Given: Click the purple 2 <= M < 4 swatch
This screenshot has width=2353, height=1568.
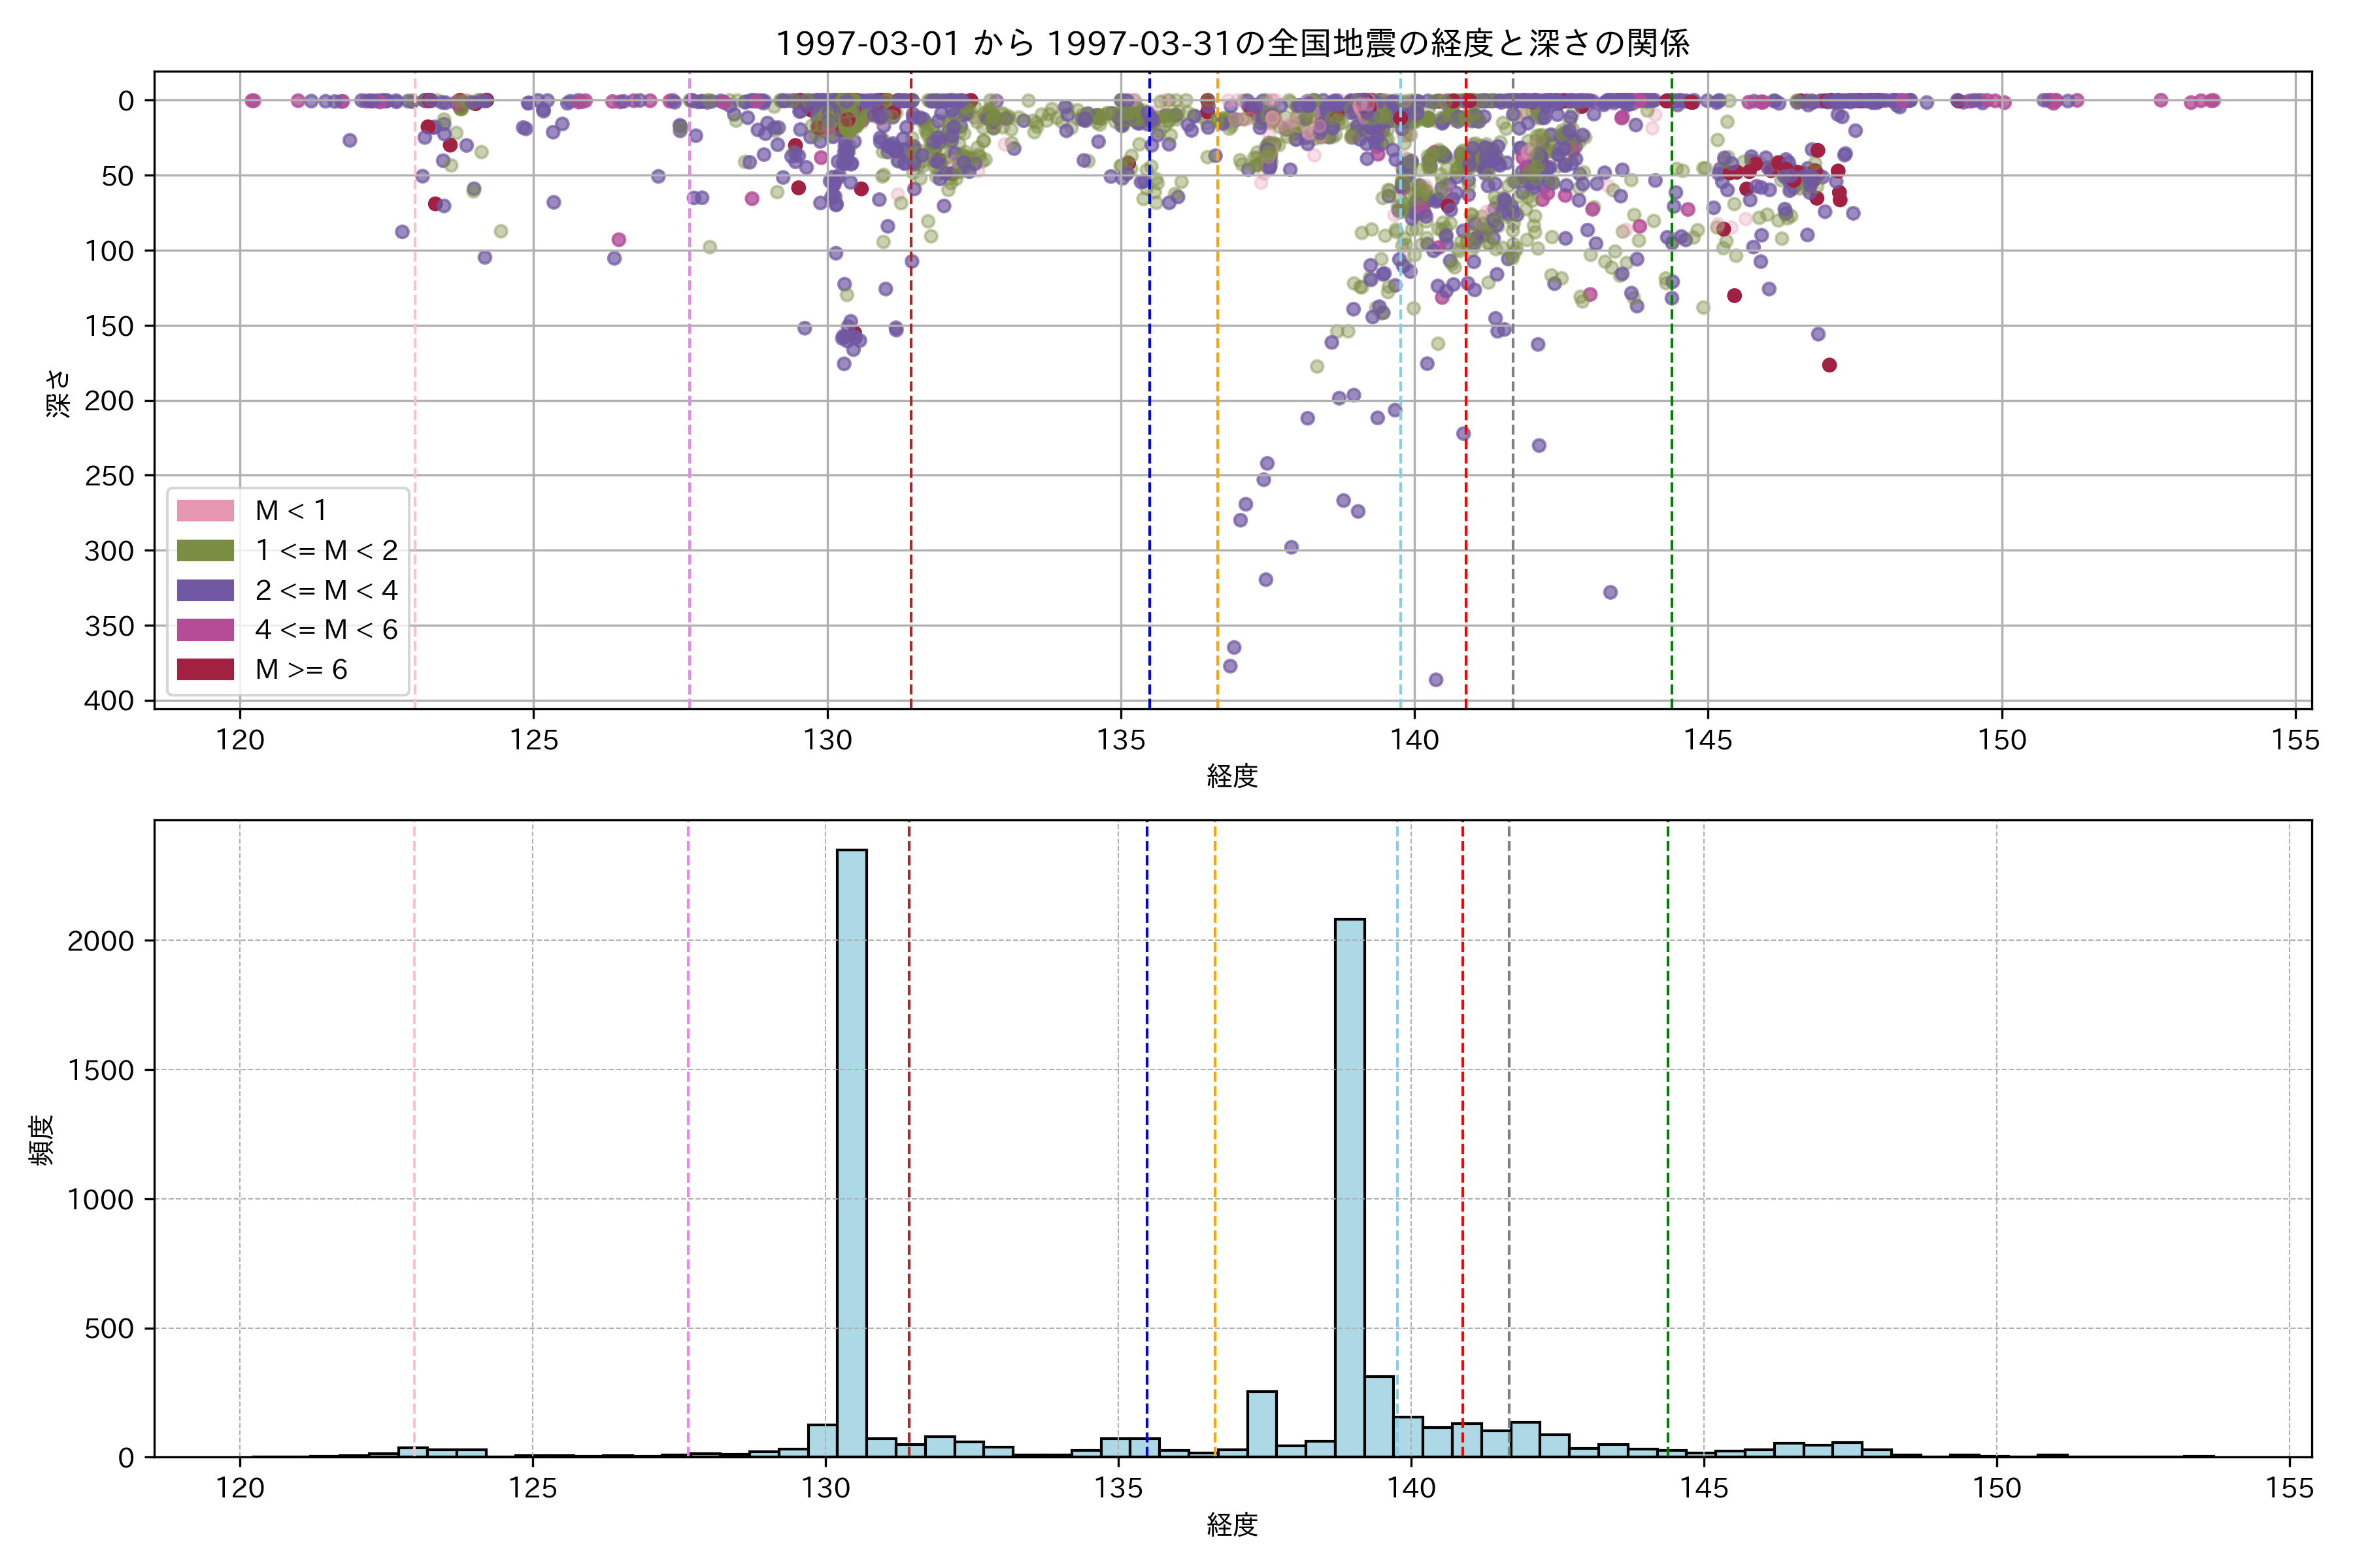Looking at the screenshot, I should pos(205,590).
